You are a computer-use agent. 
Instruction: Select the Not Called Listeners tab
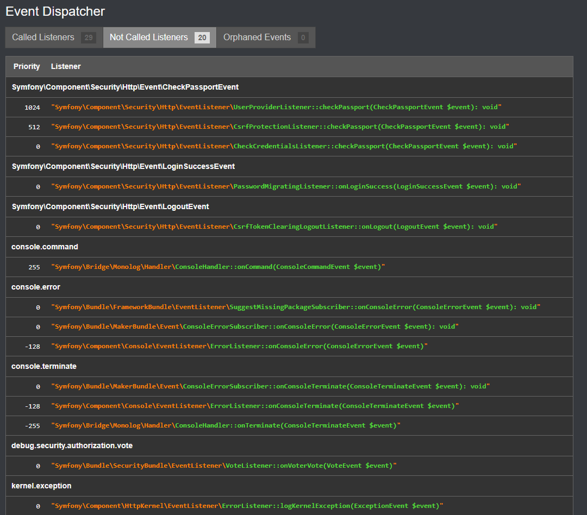(160, 37)
